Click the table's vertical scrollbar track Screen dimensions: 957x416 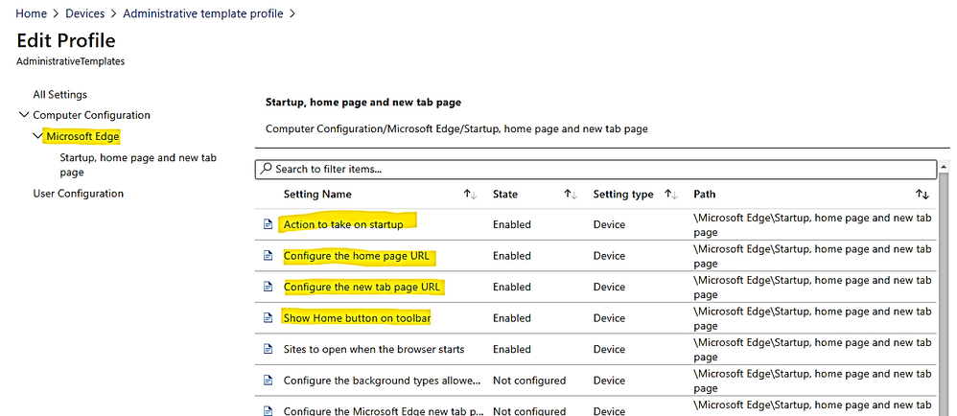[945, 292]
